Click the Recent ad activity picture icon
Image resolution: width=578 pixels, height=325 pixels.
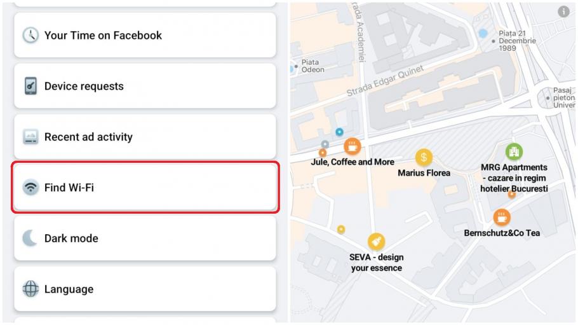30,137
